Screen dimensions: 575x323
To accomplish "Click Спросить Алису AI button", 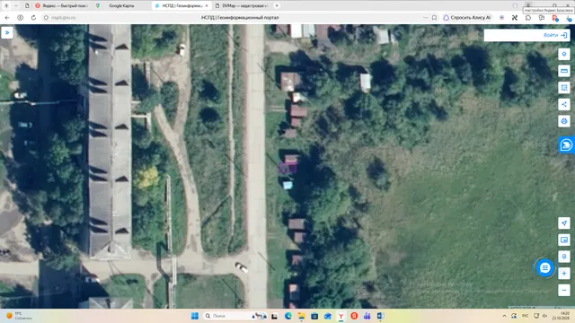I will [x=467, y=18].
